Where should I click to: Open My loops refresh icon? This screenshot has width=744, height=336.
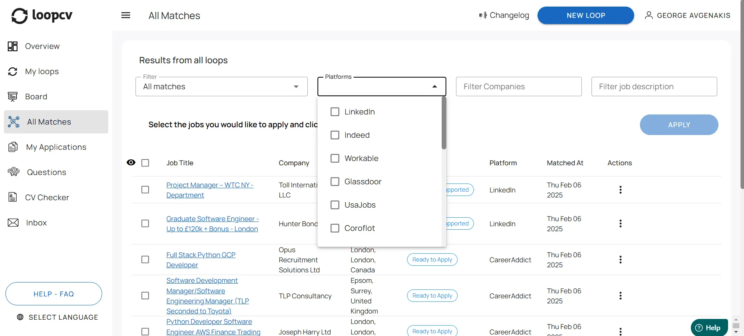click(x=13, y=71)
